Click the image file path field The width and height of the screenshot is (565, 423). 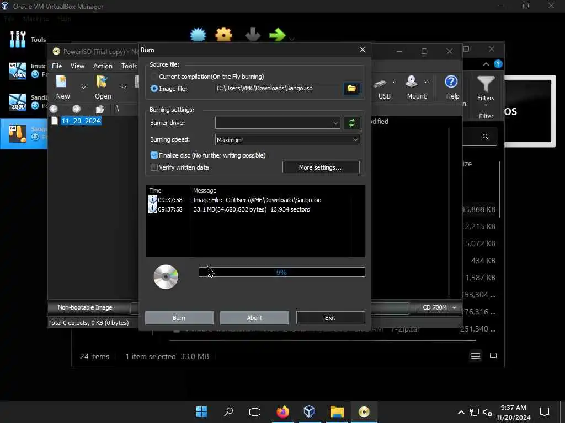click(278, 89)
